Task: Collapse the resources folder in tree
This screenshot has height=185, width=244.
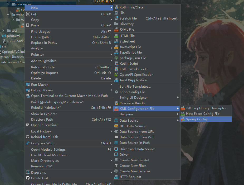Action: pyautogui.click(x=8, y=4)
